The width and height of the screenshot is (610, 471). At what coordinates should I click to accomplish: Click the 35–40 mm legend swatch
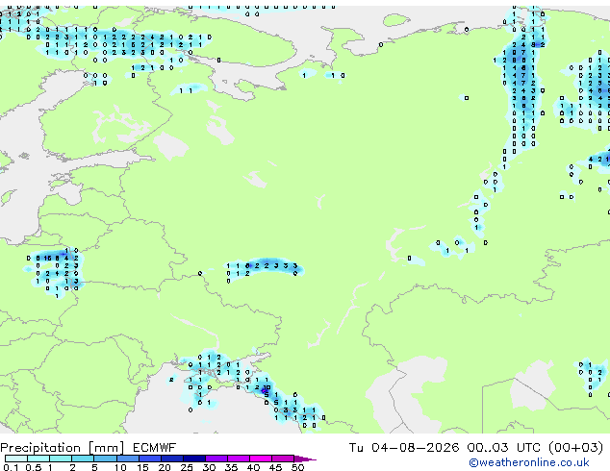[239, 459]
